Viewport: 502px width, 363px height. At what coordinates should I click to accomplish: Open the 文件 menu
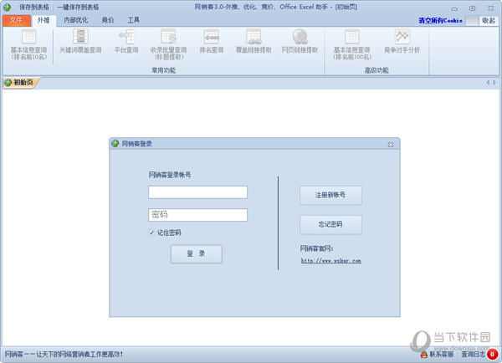(x=17, y=20)
